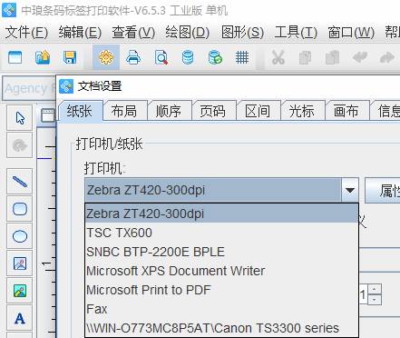Image resolution: width=400 pixels, height=338 pixels.
Task: Open the new document toolbar icon
Action: (x=15, y=57)
